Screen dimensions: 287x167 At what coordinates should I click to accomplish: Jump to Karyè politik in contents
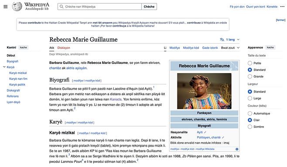pyautogui.click(x=17, y=85)
